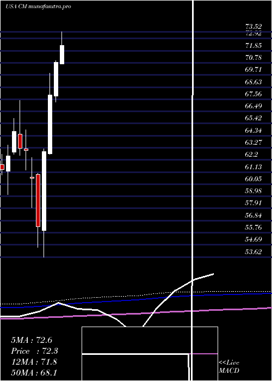Click the USA CM munafasutra.pro chart title
Screen dimensions: 272x381
tap(38, 7)
